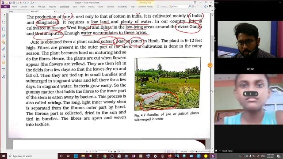This screenshot has height=159, width=283.
Task: Open the Digital signatures panel icon
Action: pyautogui.click(x=4, y=76)
